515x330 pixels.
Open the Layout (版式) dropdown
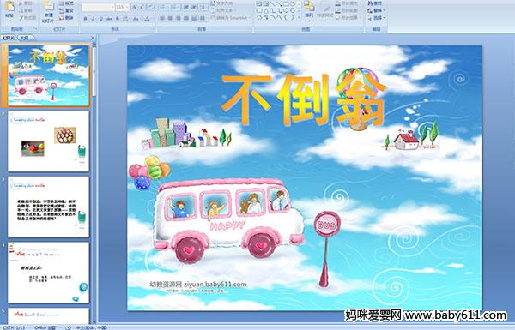[68, 3]
